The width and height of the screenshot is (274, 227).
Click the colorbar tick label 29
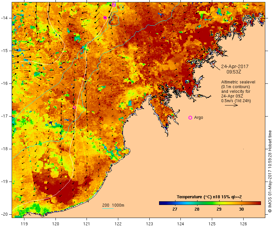pyautogui.click(x=219, y=209)
